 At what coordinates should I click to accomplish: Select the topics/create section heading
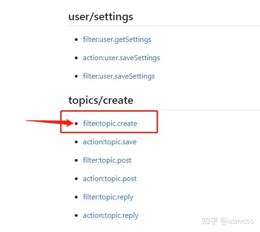coord(101,100)
